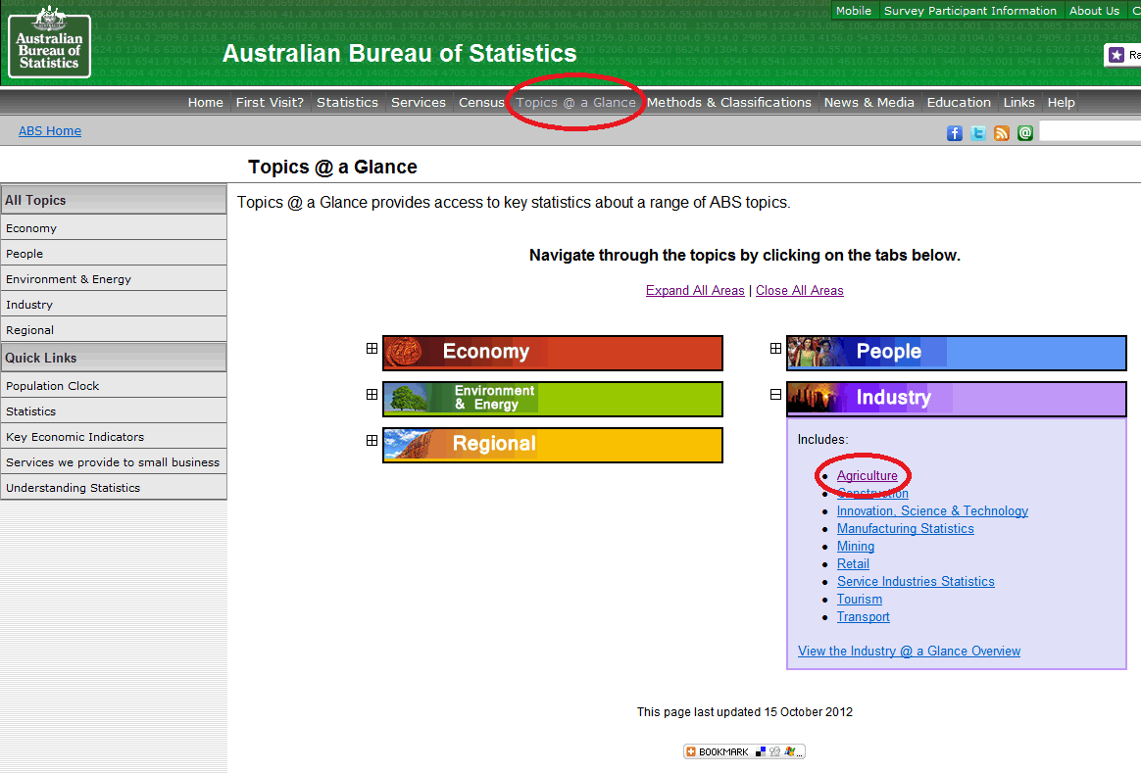The width and height of the screenshot is (1141, 773).
Task: Open the Agriculture link under Industry
Action: click(x=867, y=475)
